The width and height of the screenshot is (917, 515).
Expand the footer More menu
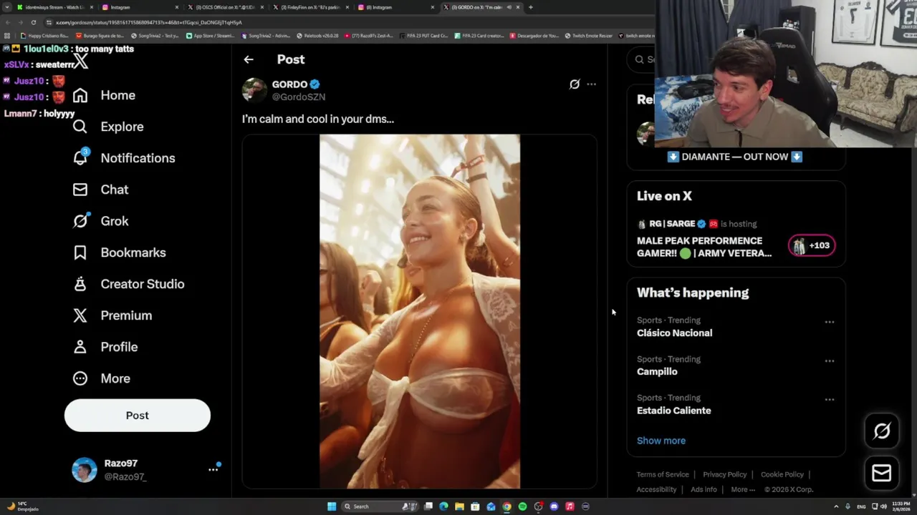point(743,489)
